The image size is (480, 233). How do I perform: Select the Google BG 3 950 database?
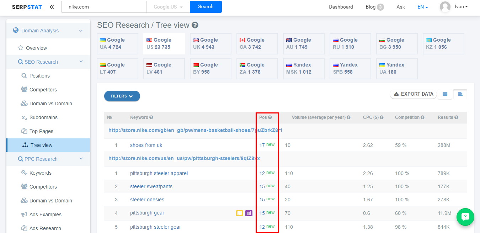pyautogui.click(x=397, y=44)
